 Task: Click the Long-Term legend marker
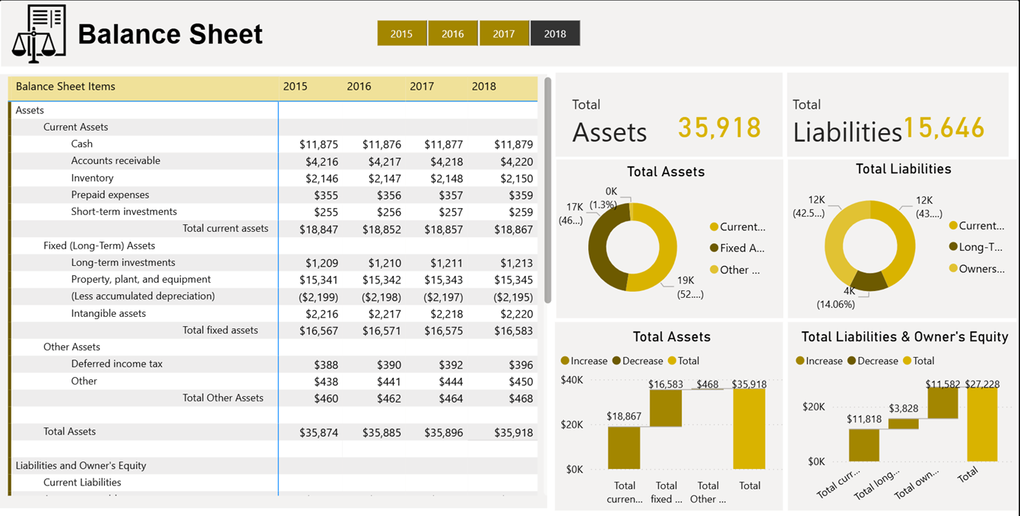point(952,246)
